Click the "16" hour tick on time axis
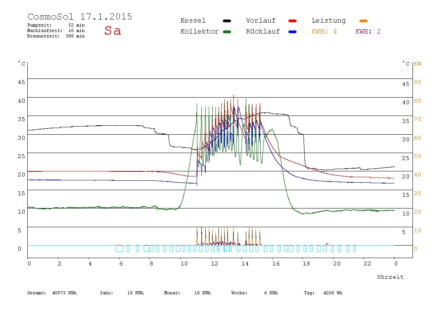 [x=276, y=264]
